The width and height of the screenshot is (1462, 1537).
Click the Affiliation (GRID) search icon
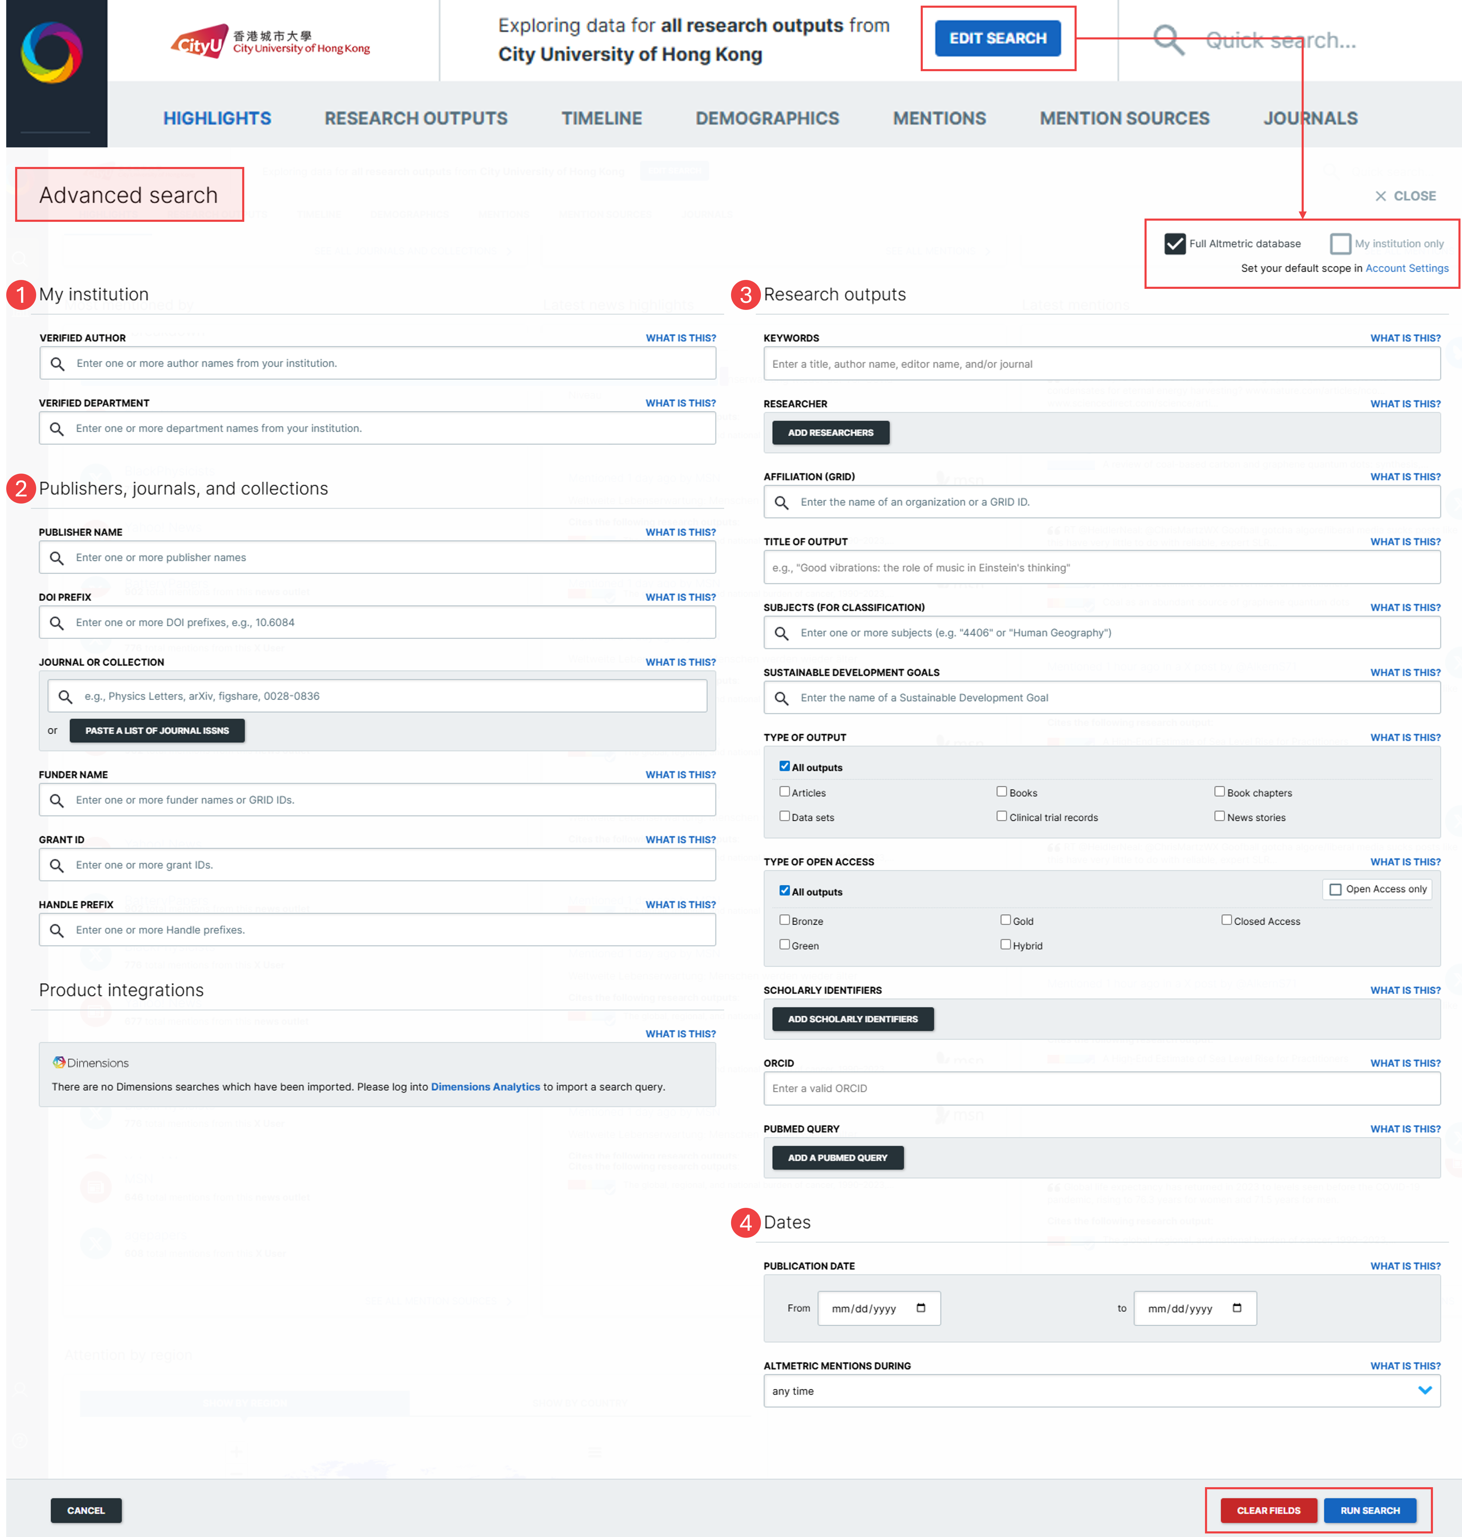coord(782,502)
